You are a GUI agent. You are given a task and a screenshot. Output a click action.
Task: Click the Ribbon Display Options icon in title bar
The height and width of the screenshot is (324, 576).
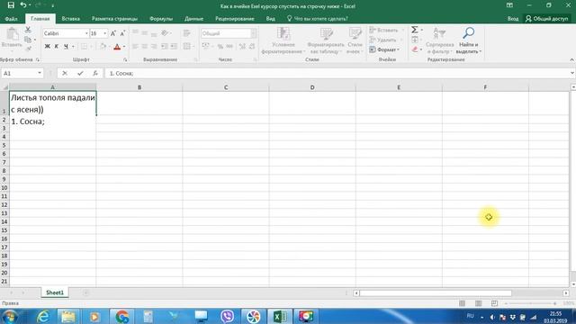click(509, 5)
